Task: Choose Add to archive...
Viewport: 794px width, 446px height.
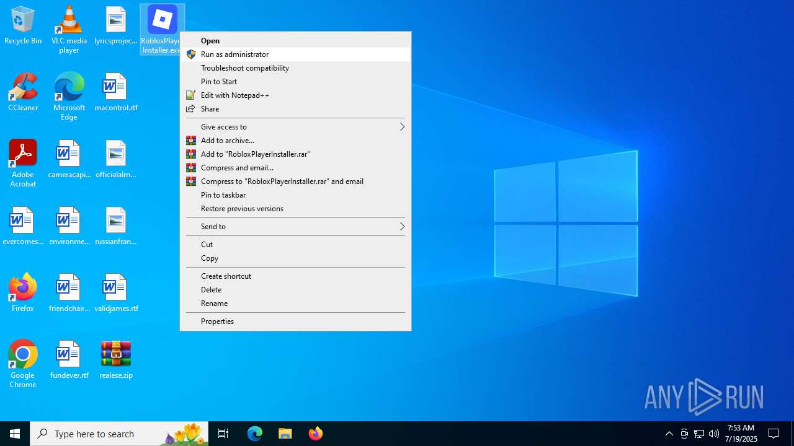Action: [295, 141]
